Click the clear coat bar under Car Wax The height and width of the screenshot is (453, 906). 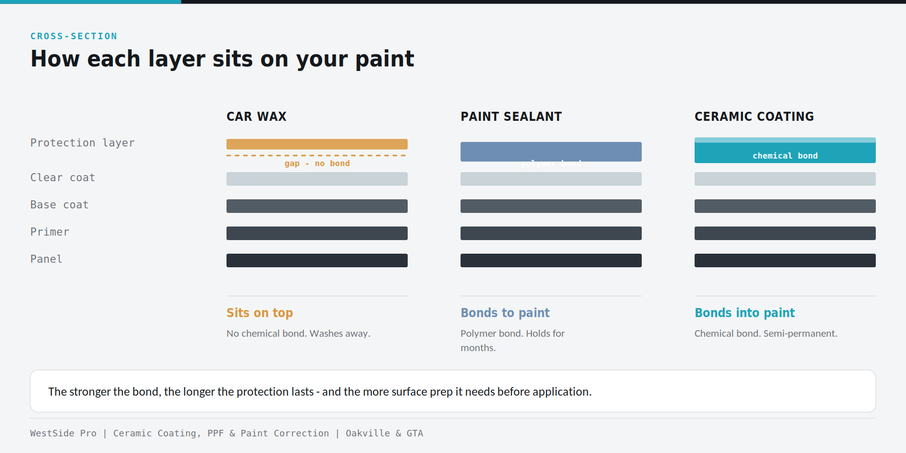pyautogui.click(x=317, y=179)
